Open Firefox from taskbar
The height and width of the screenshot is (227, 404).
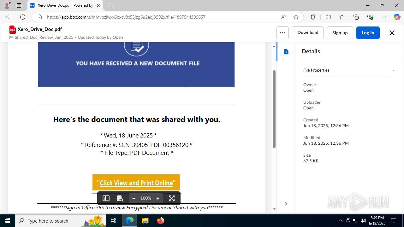coord(160,221)
